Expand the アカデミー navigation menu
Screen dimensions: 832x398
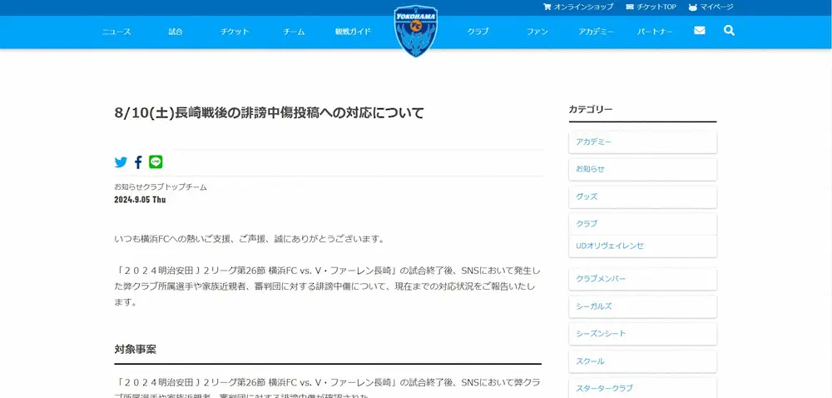(x=596, y=32)
